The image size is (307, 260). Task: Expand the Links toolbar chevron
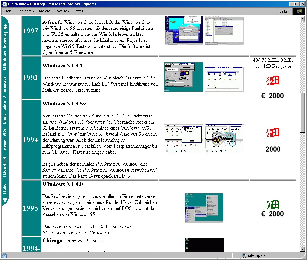290,10
